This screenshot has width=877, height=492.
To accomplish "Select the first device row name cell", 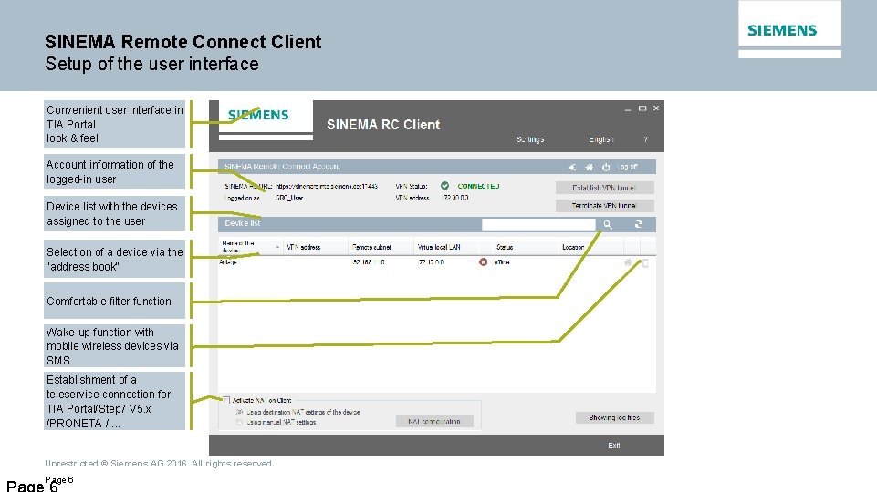I will [228, 261].
